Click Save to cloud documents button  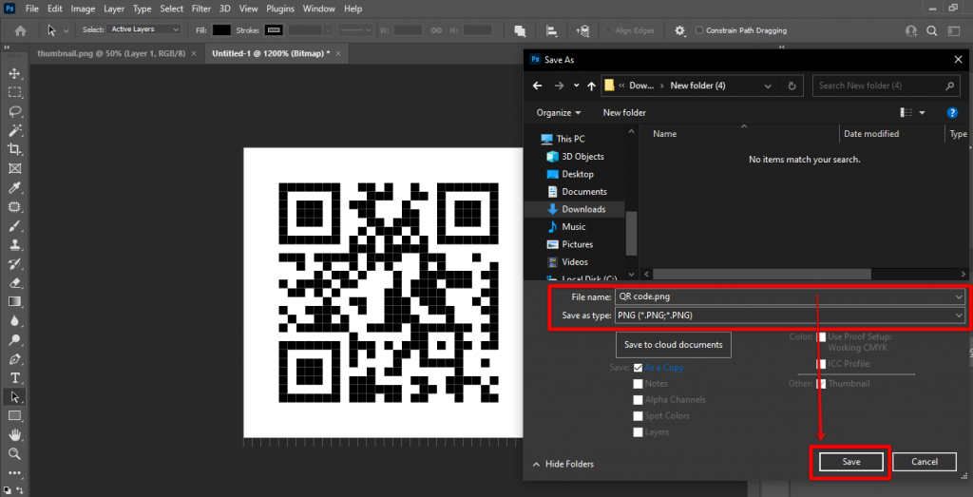point(674,344)
